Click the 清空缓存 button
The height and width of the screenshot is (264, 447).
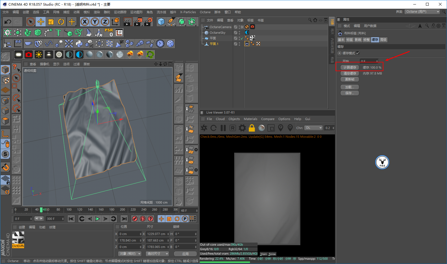tap(350, 73)
